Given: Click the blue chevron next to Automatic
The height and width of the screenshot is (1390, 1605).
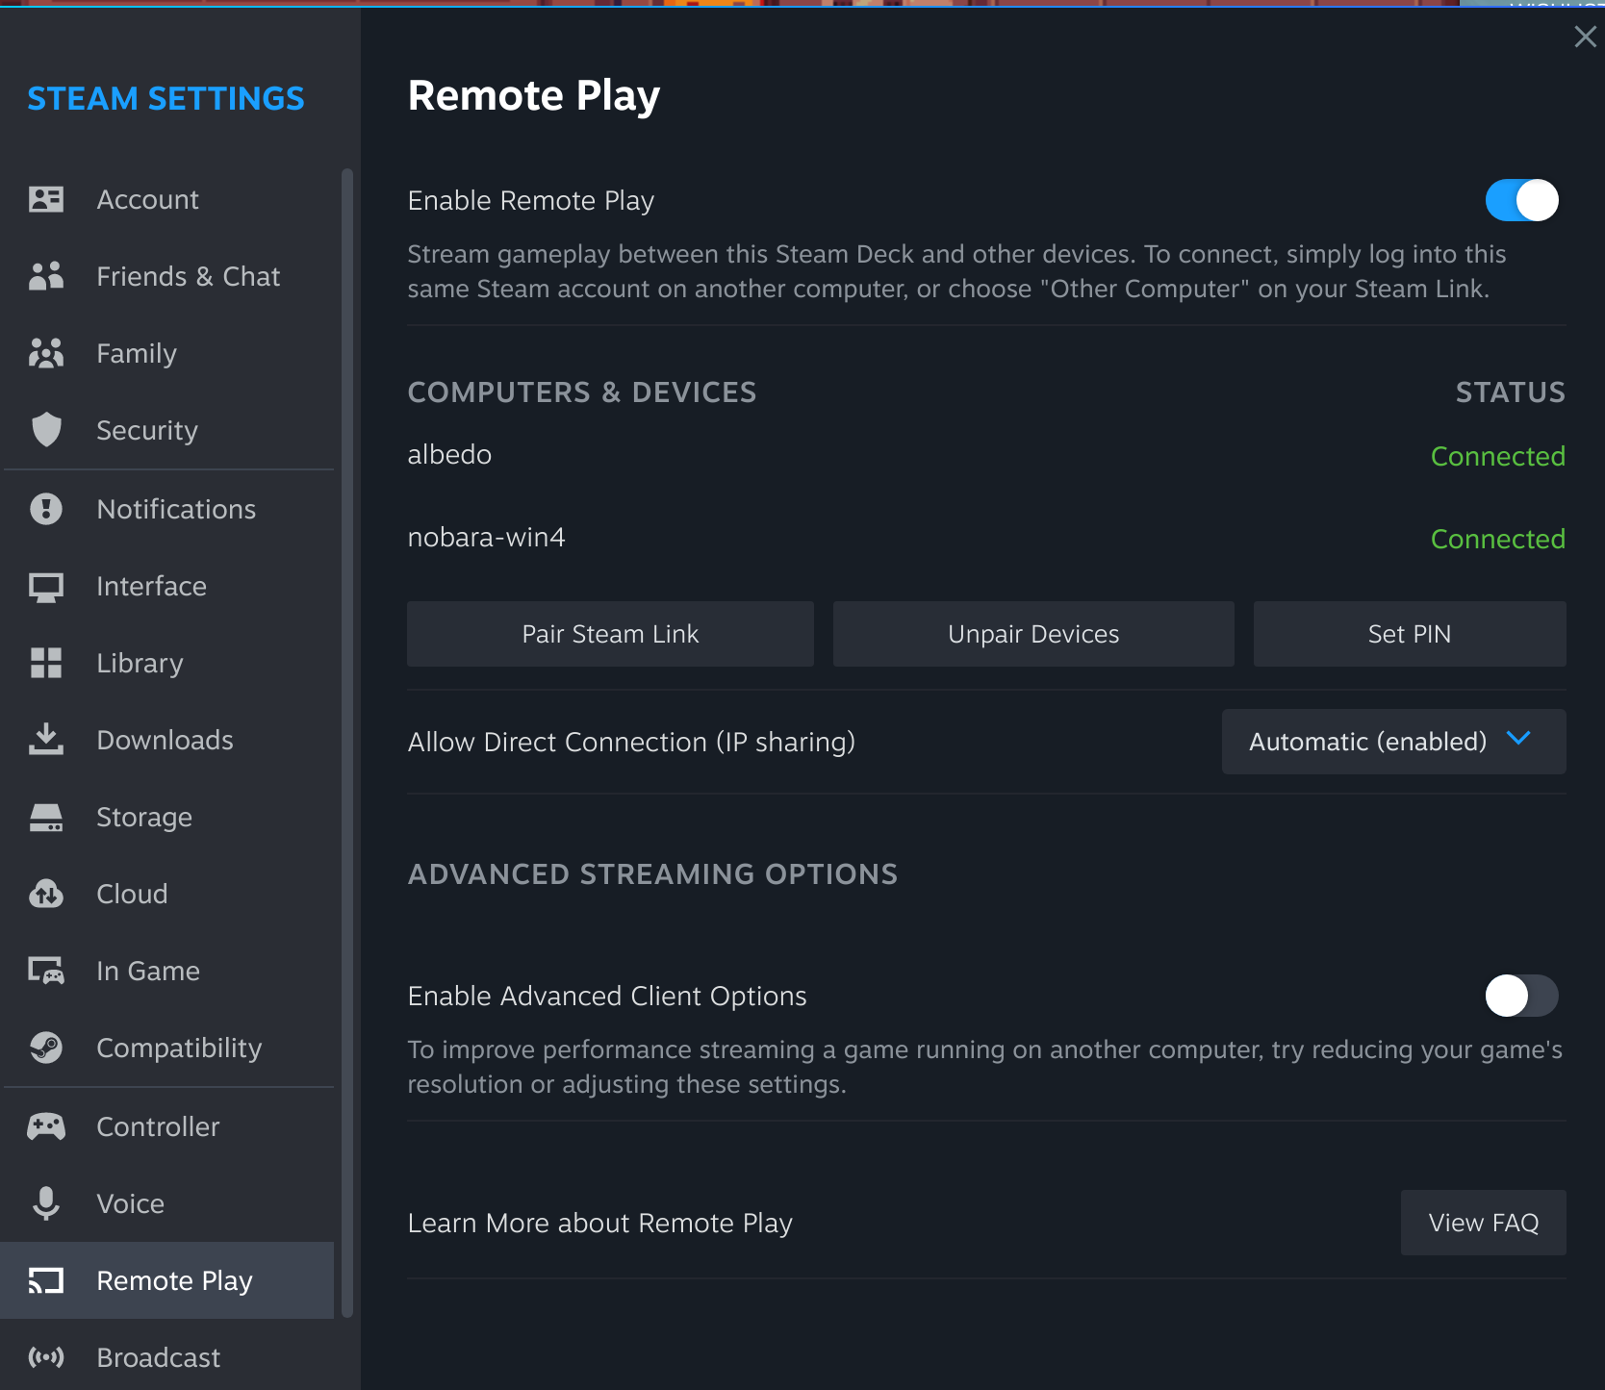Looking at the screenshot, I should click(x=1519, y=740).
